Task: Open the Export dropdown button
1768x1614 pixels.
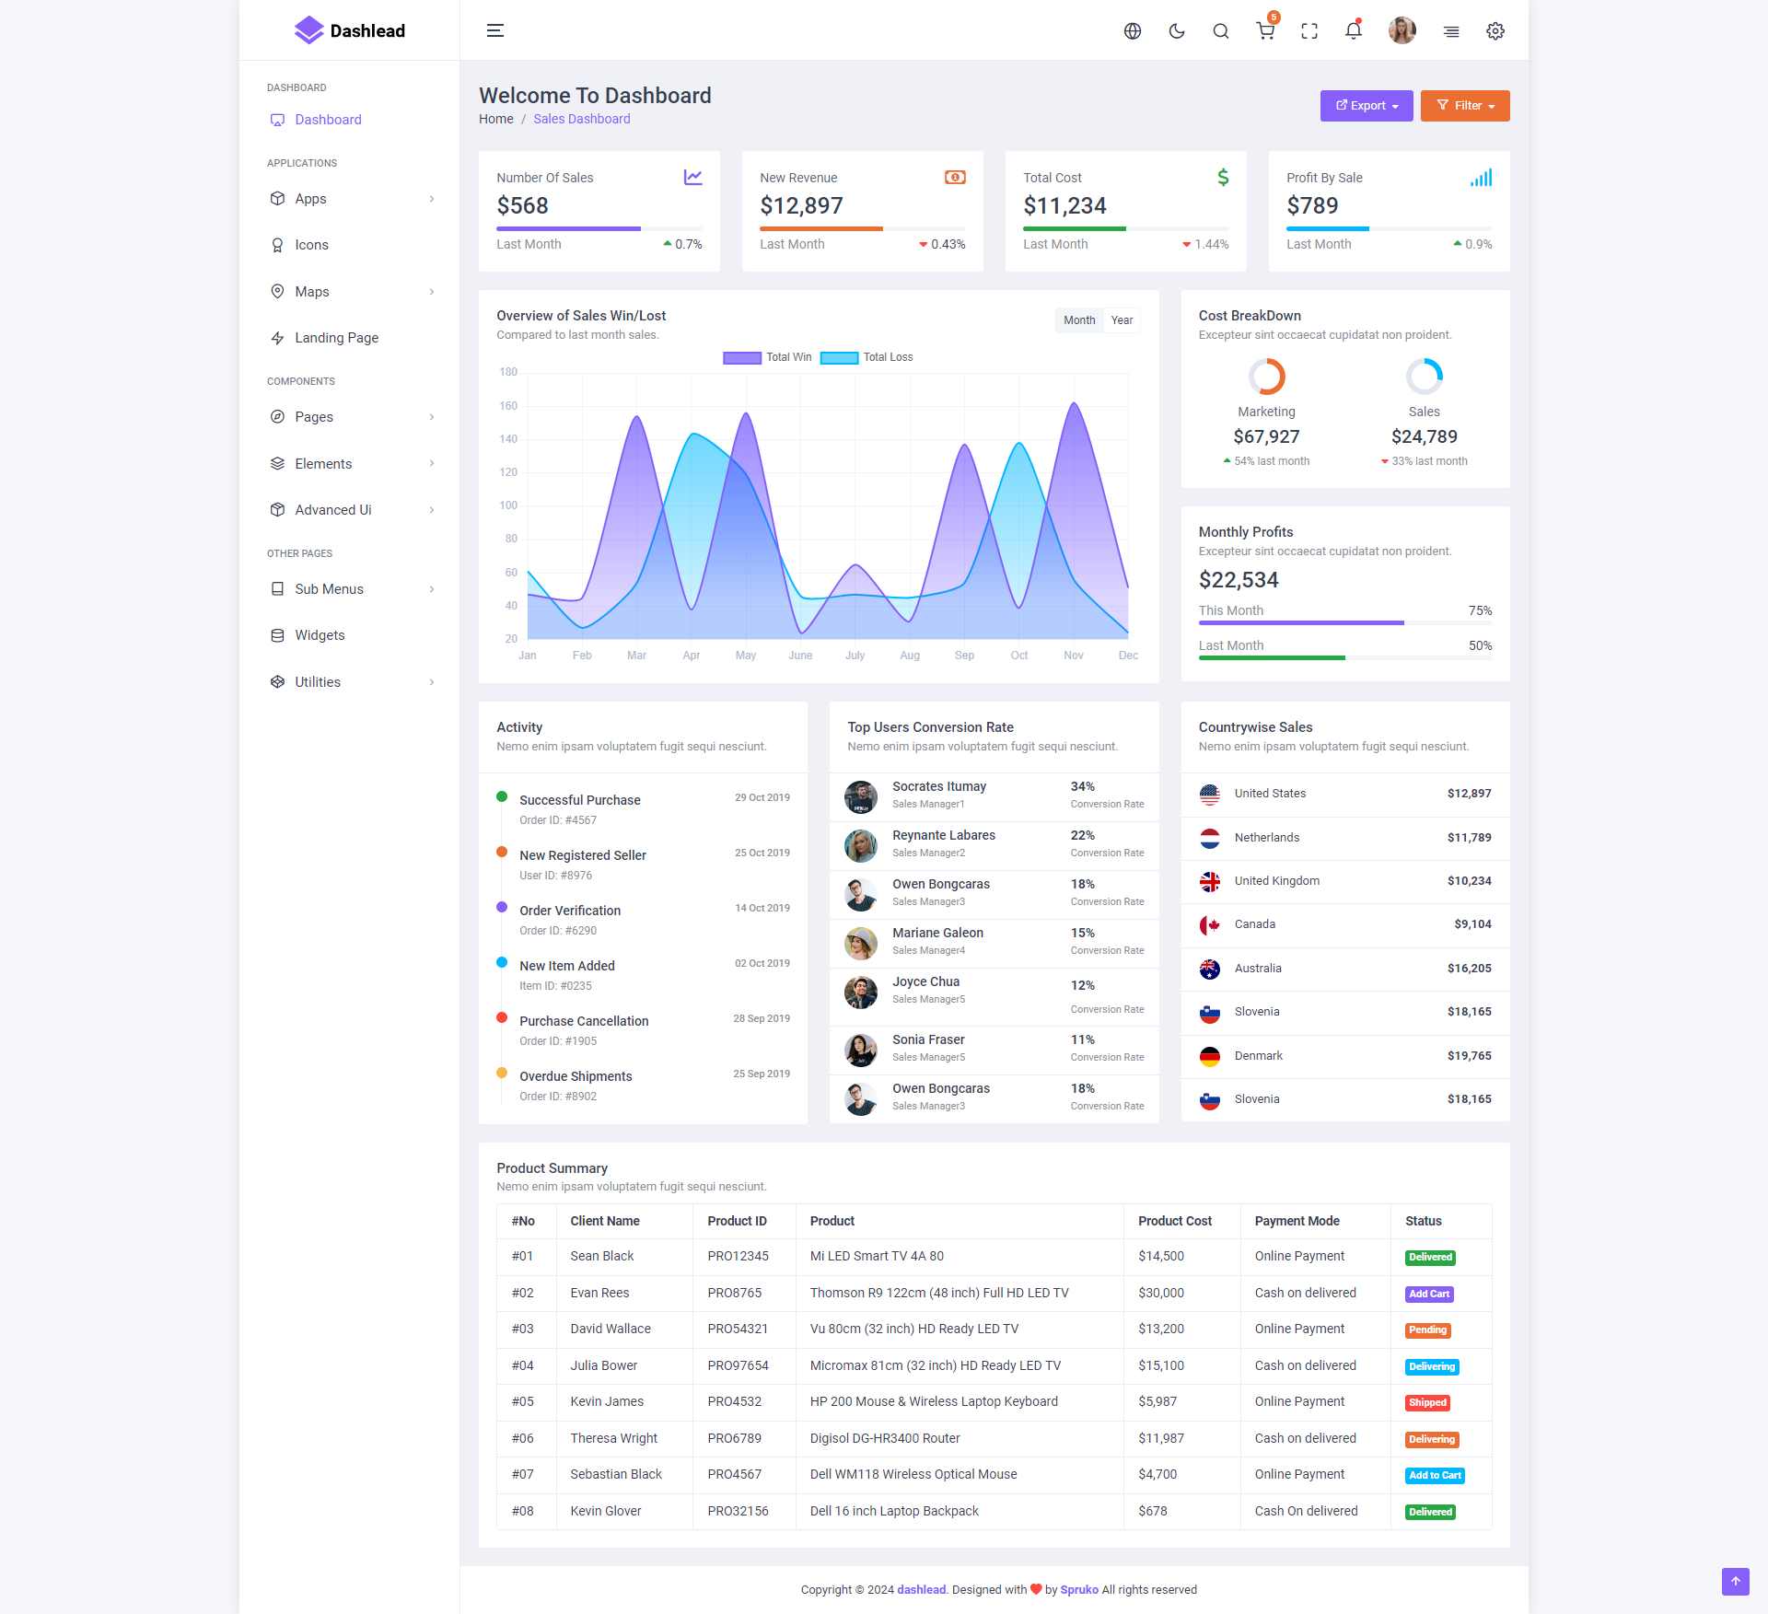Action: click(x=1366, y=106)
